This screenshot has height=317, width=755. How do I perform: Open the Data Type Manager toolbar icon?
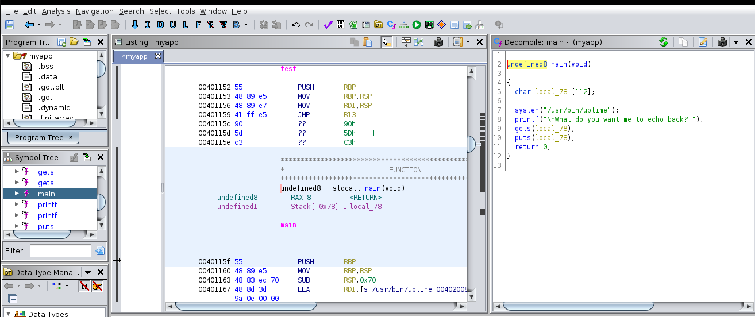(x=379, y=25)
